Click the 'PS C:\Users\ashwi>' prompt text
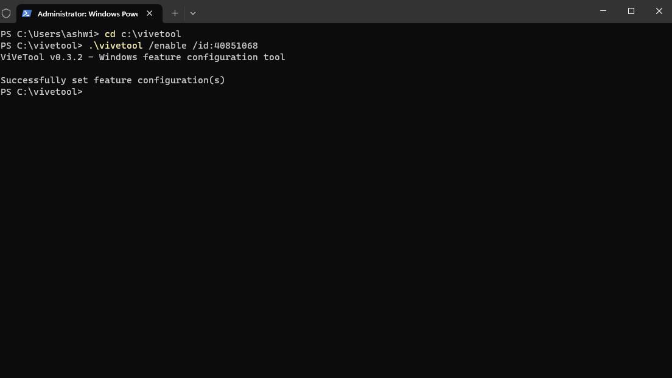 tap(49, 34)
